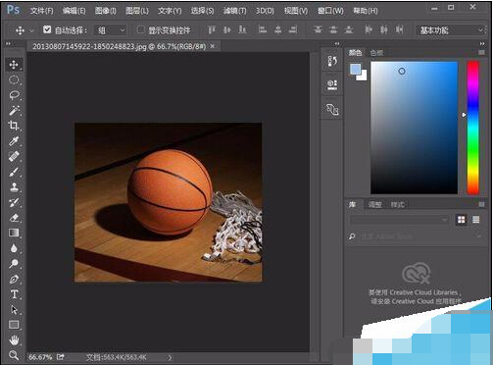Expand the toolbox with the double-arrow
493x365 pixels.
click(8, 43)
